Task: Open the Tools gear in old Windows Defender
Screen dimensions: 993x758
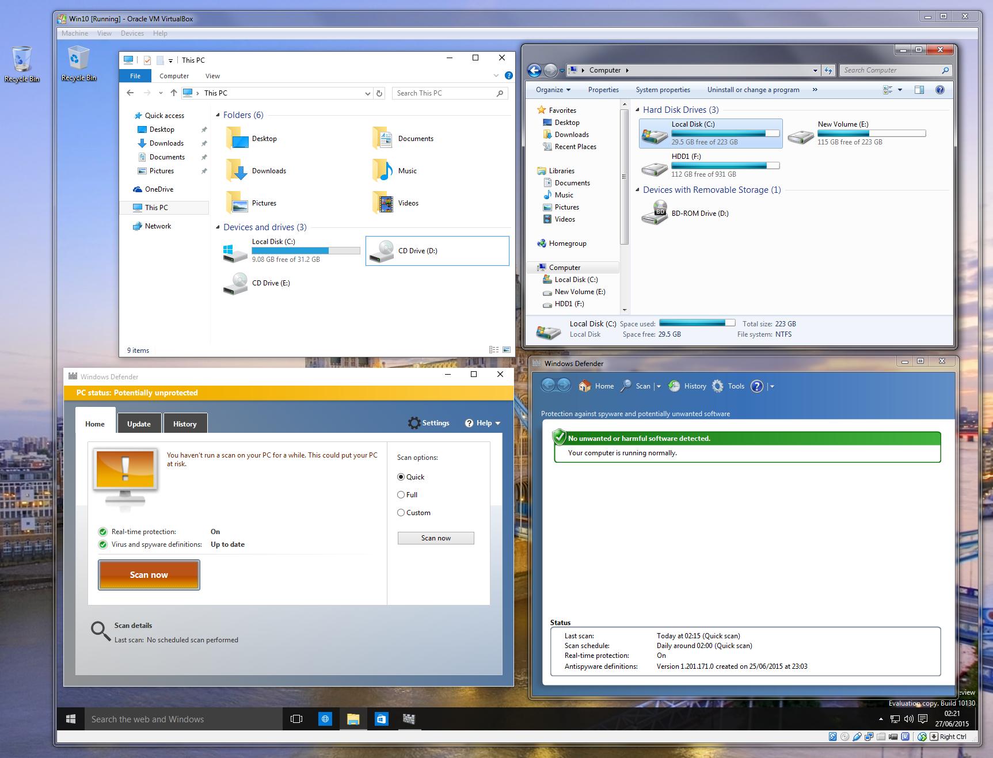Action: point(718,386)
